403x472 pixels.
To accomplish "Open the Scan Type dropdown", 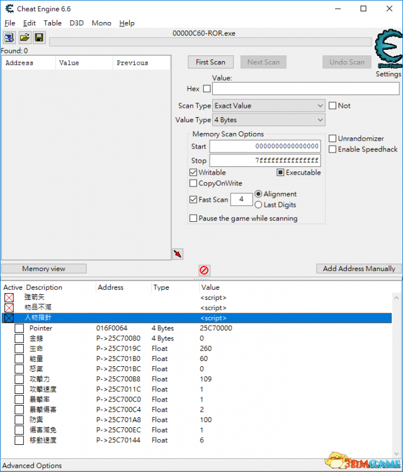I will [x=269, y=106].
